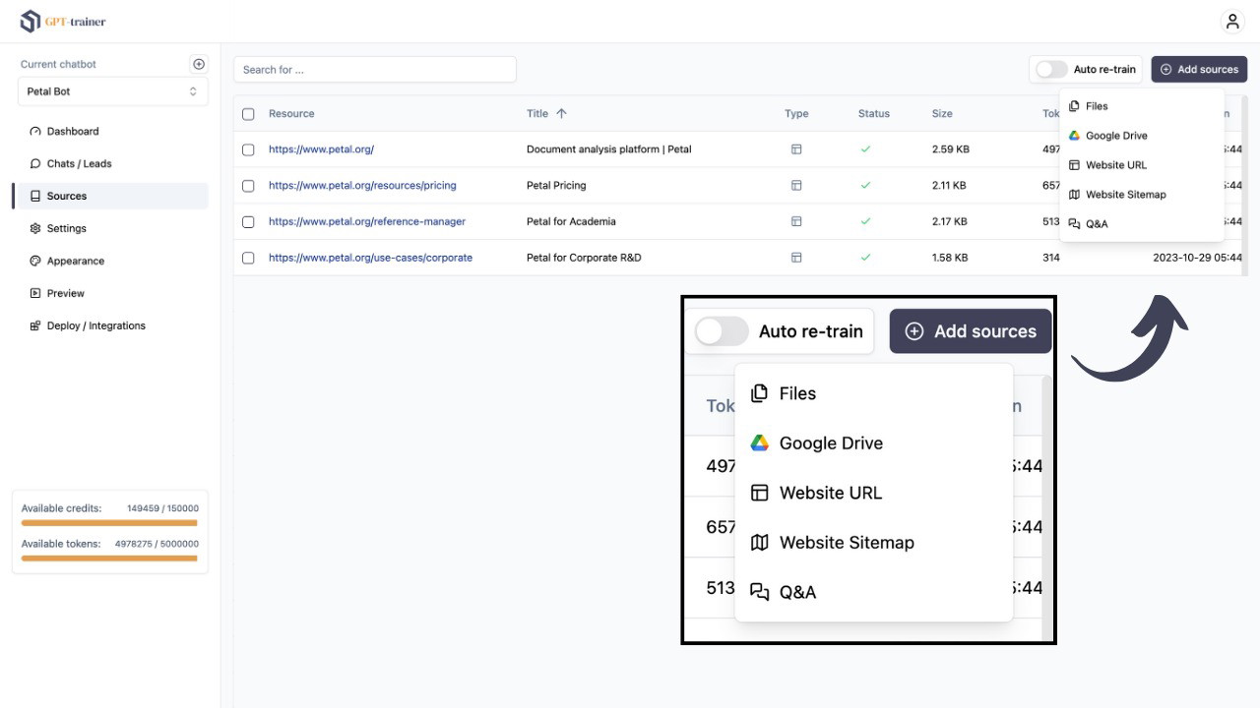
Task: Open the user profile icon
Action: pyautogui.click(x=1231, y=22)
